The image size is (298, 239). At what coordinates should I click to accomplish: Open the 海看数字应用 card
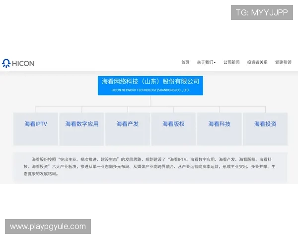(82, 129)
